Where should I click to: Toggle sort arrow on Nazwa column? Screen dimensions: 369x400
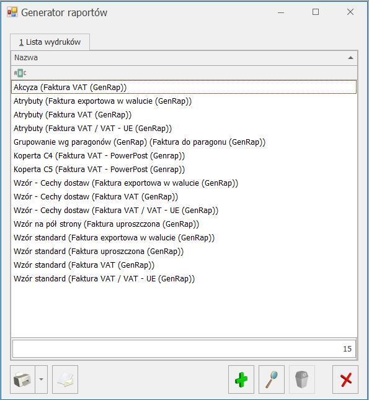tap(350, 58)
